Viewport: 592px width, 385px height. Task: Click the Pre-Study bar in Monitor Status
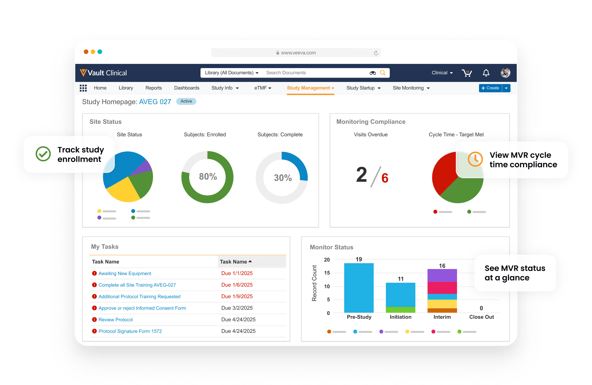coord(359,288)
